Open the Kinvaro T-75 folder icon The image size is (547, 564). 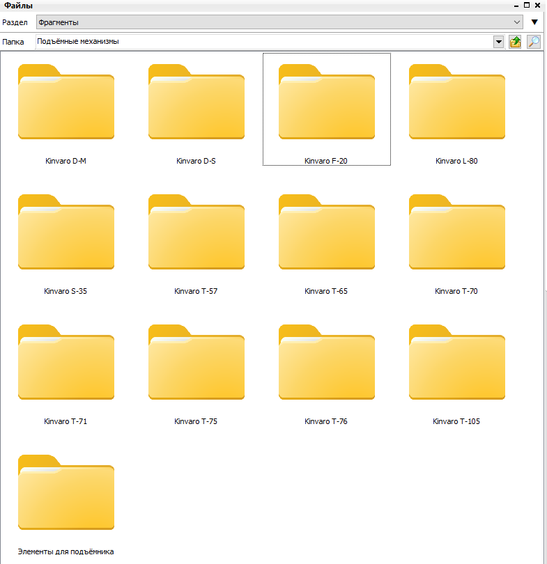pyautogui.click(x=197, y=362)
